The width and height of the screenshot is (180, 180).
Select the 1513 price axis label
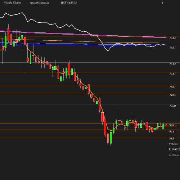[172, 64]
